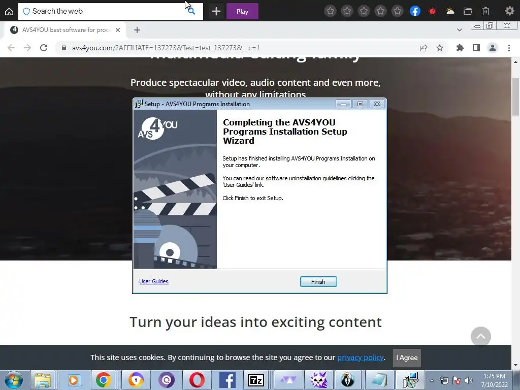
Task: Click the network tray icon
Action: click(x=444, y=381)
